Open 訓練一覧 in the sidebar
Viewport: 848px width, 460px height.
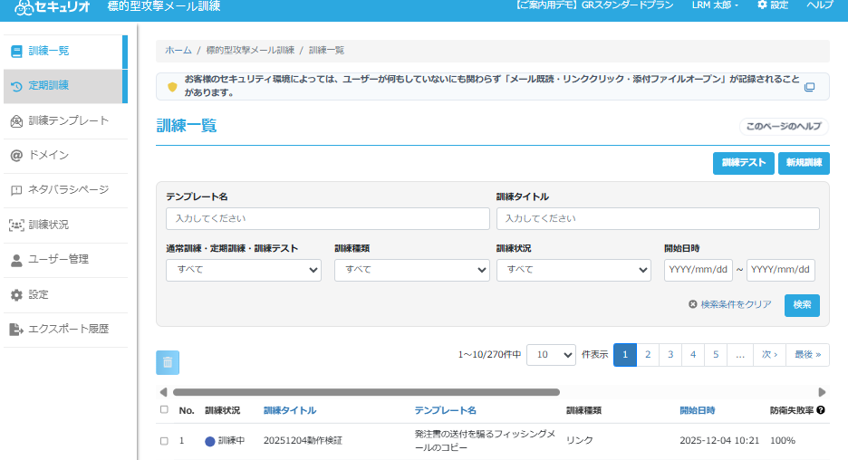coord(65,52)
